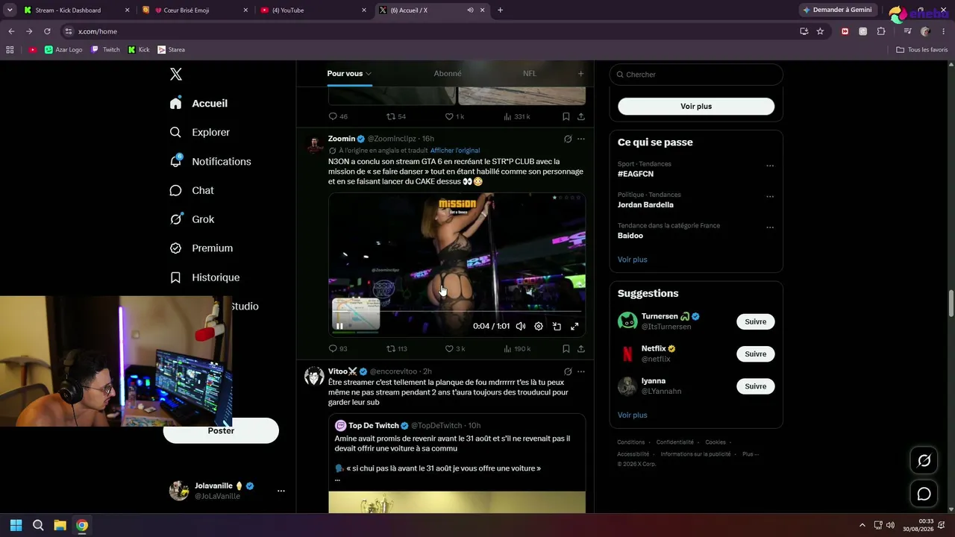Expand the Pour vous timeline chevron

[369, 74]
